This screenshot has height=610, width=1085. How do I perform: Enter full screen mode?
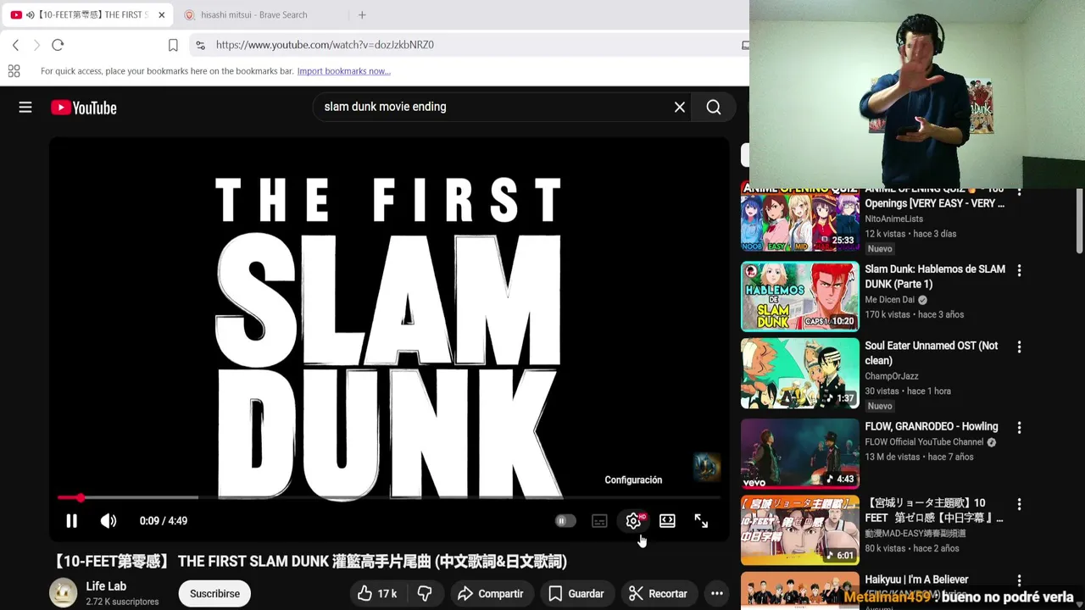pos(701,521)
